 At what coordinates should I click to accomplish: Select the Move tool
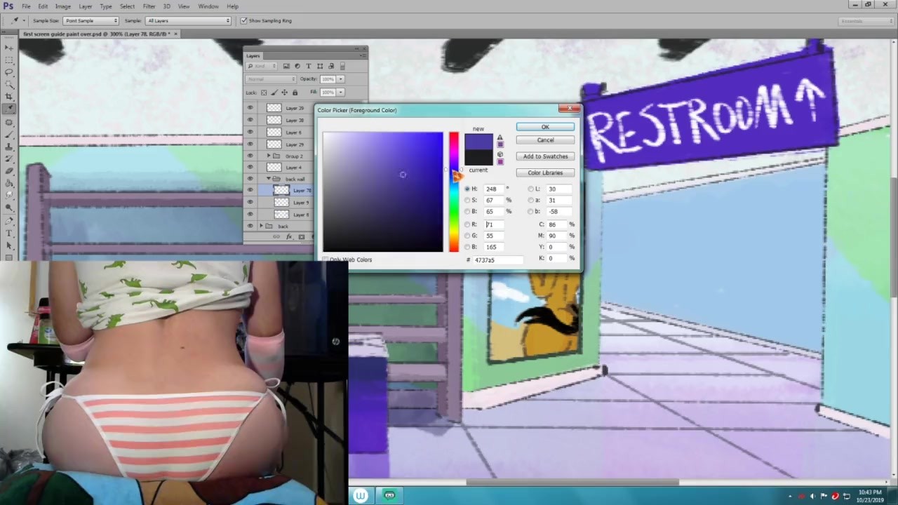coord(9,47)
